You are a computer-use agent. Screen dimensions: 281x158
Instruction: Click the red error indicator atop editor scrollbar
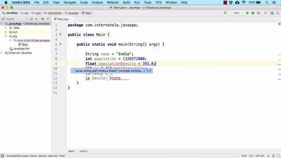tap(279, 24)
